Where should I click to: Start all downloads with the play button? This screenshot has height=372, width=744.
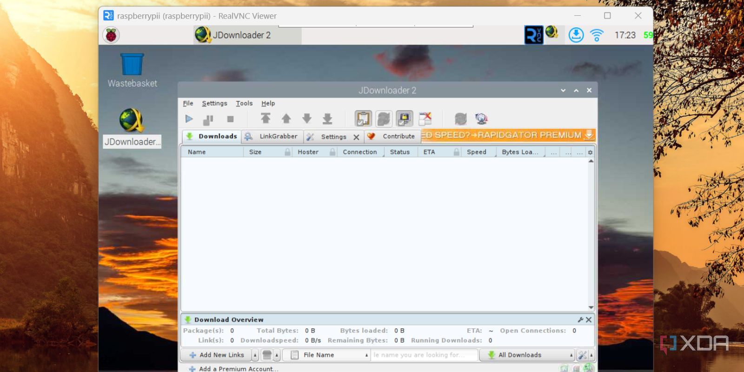click(189, 119)
